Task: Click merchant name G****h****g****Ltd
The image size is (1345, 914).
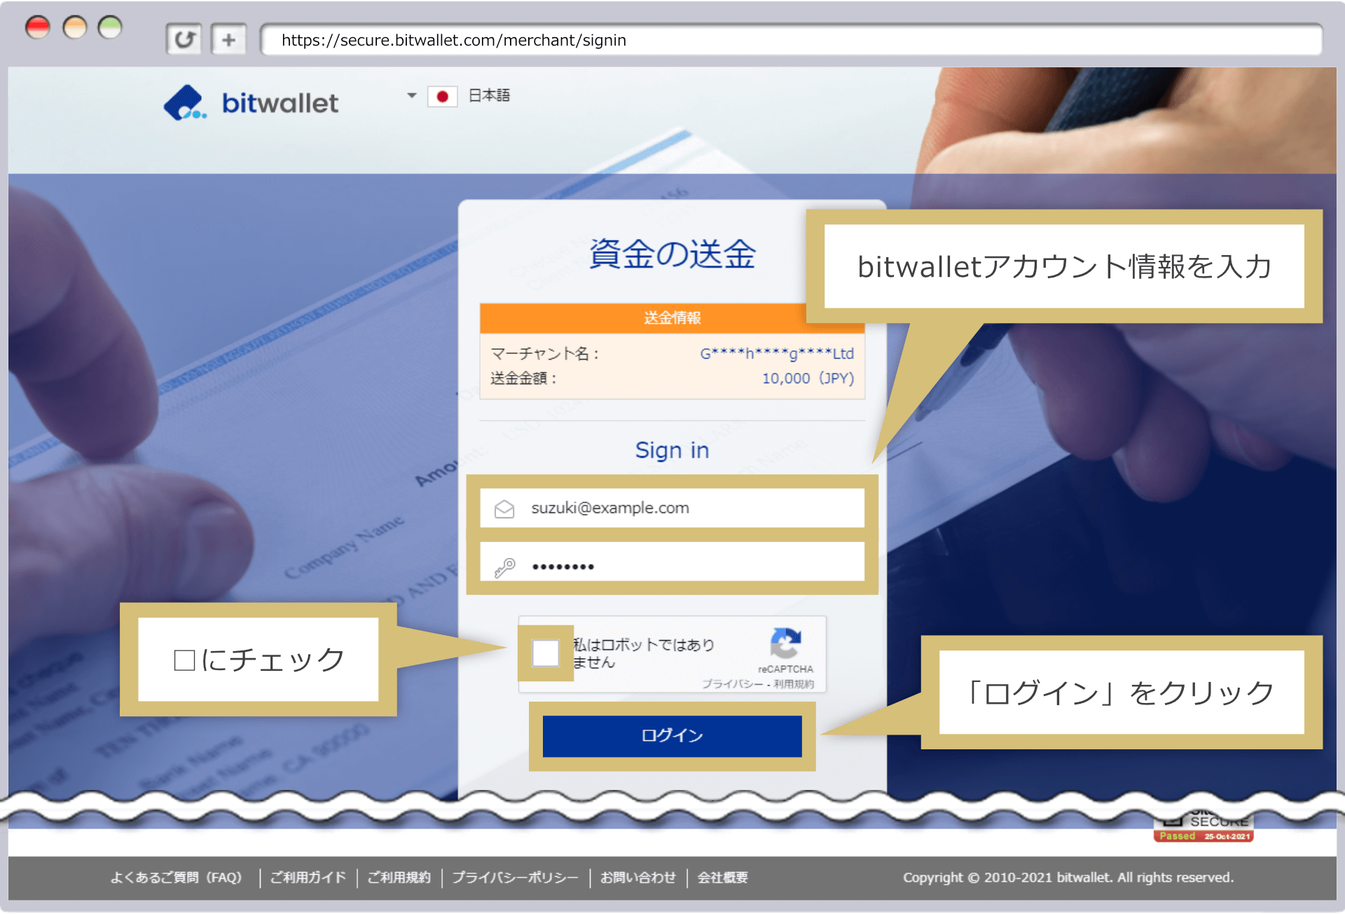Action: [x=777, y=353]
